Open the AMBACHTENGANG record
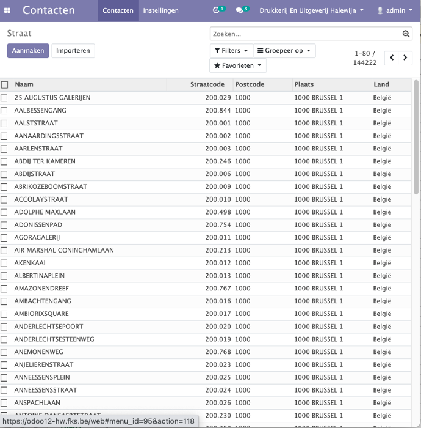This screenshot has width=421, height=428. click(x=43, y=301)
